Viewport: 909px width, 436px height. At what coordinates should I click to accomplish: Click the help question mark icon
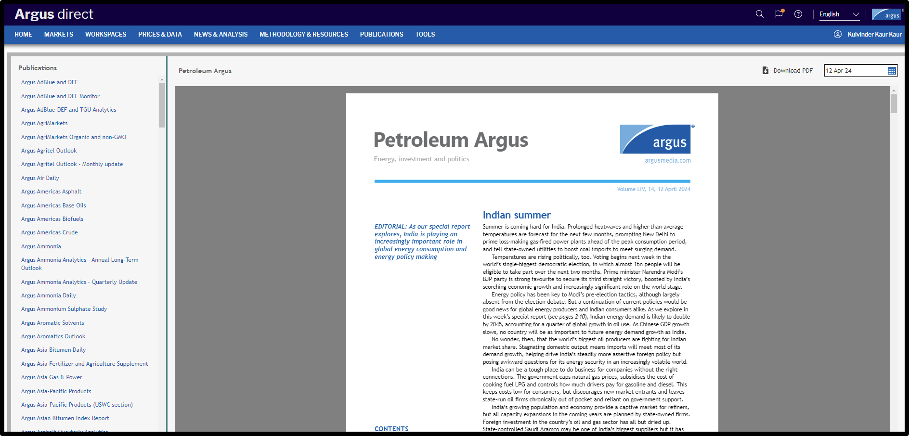798,14
